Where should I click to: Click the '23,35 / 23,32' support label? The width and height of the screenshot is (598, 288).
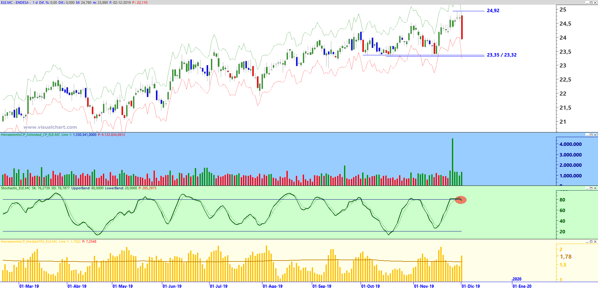[502, 55]
